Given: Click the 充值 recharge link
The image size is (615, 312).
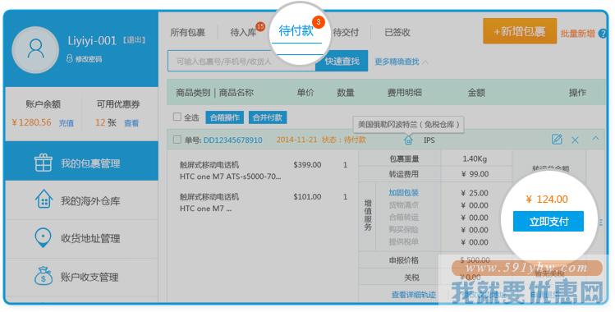Looking at the screenshot, I should pos(67,123).
